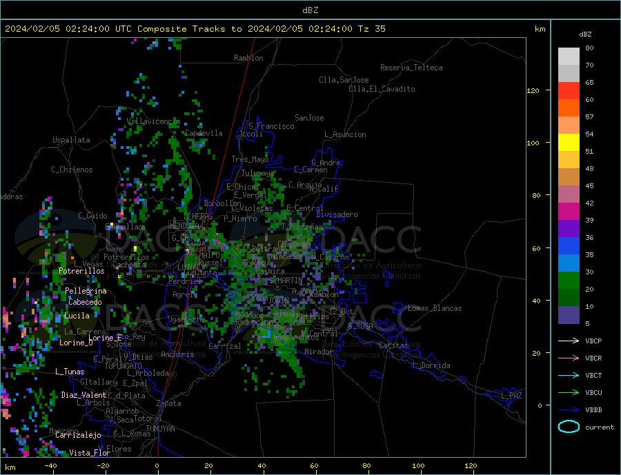Pick the yellow 51–54 dBZ swatch
This screenshot has width=621, height=475.
coord(569,143)
